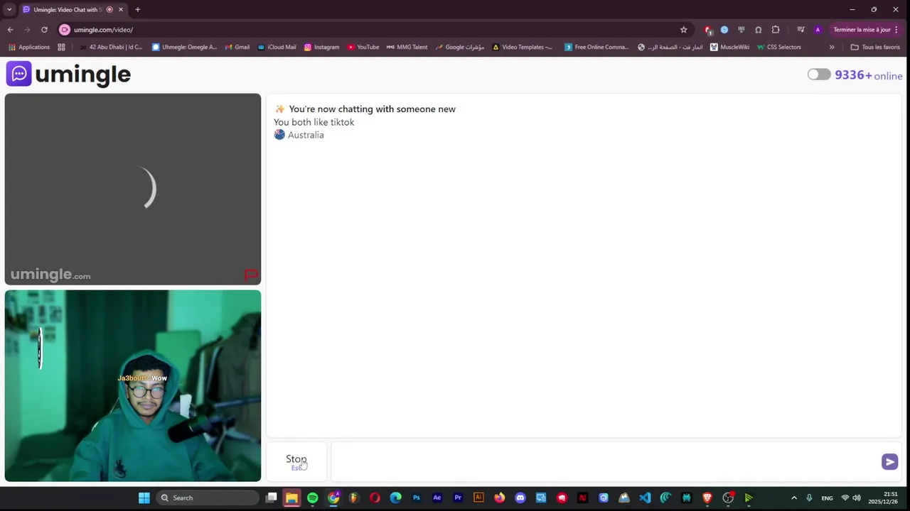Viewport: 910px width, 511px height.
Task: Close the Umingle tab
Action: click(121, 9)
